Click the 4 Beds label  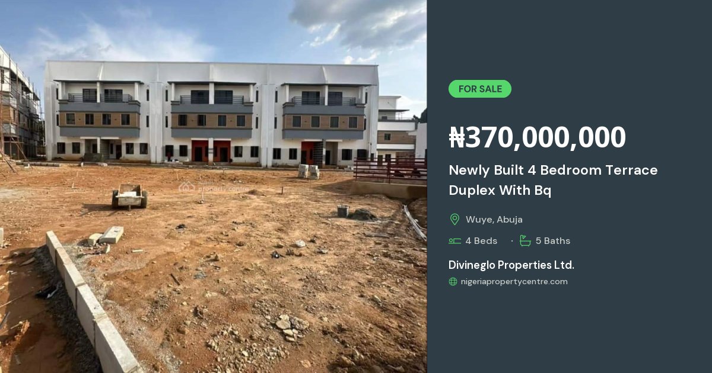click(481, 241)
